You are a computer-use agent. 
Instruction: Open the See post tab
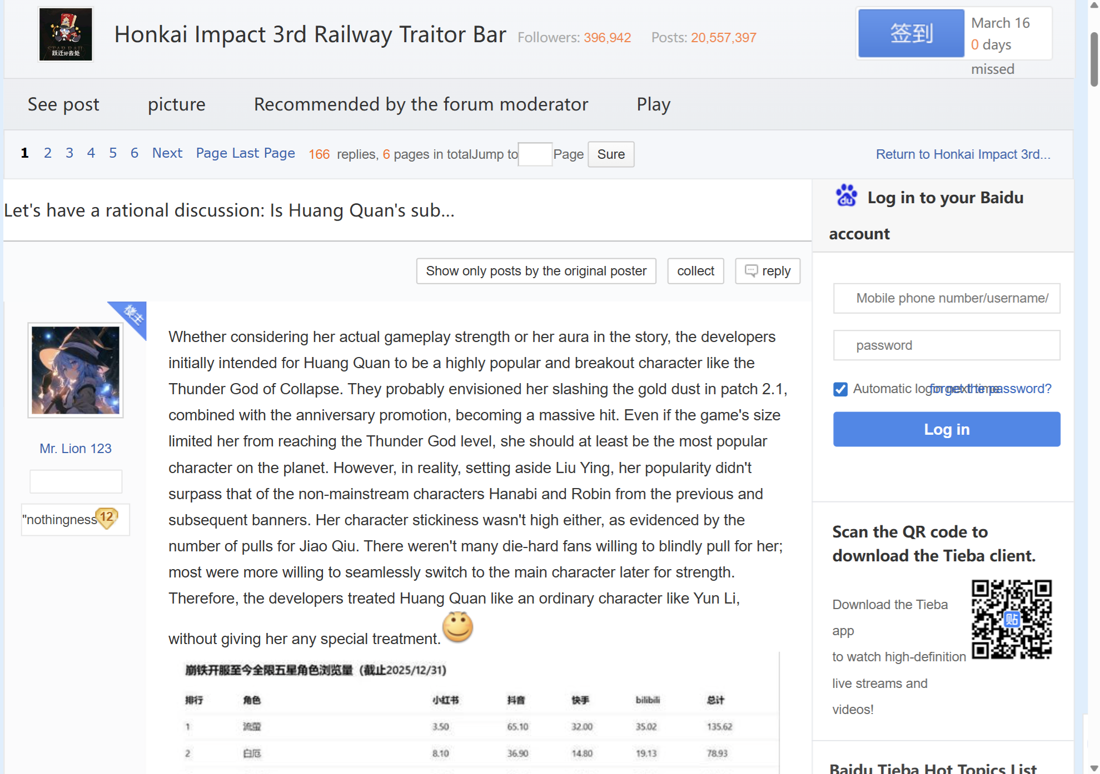coord(63,104)
